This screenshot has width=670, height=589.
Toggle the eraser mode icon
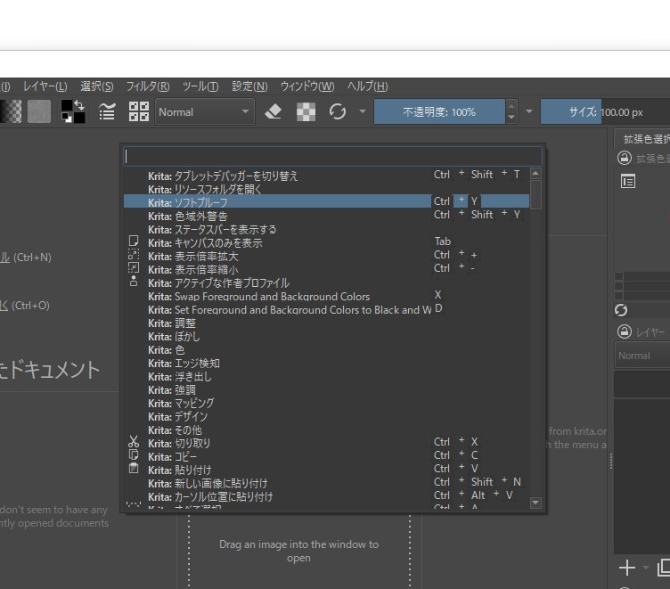[x=274, y=112]
